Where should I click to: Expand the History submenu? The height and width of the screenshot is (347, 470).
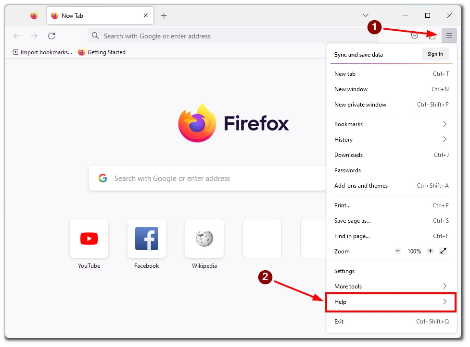point(392,139)
